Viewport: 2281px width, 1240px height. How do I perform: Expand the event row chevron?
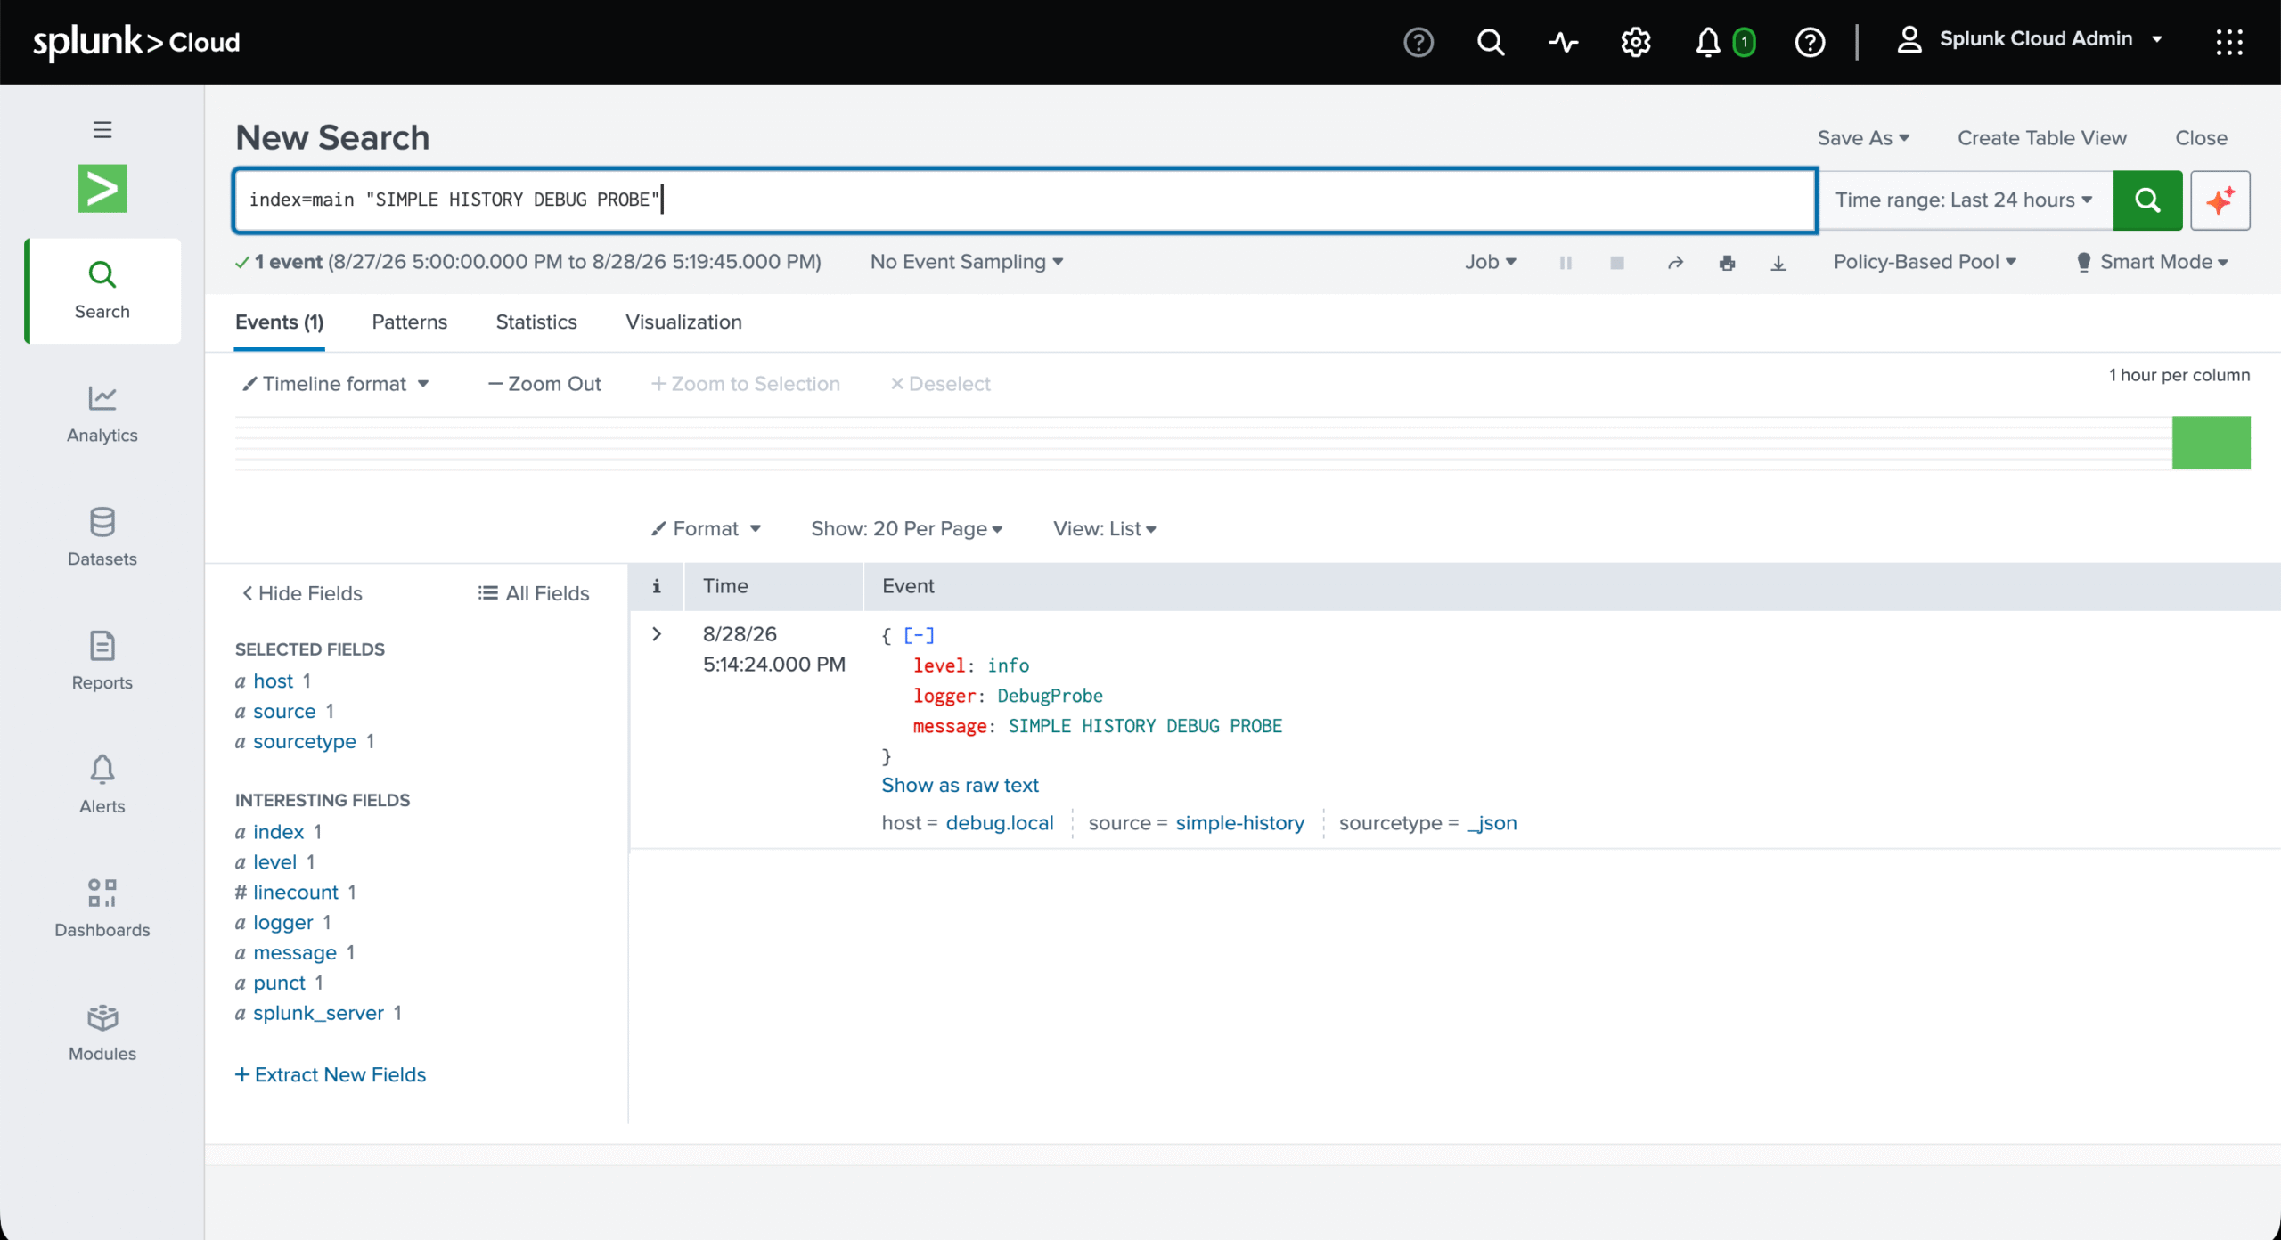[x=657, y=634]
